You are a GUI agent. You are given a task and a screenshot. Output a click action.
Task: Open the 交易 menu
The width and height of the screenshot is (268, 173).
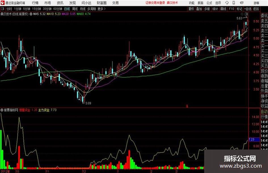pyautogui.click(x=115, y=3)
